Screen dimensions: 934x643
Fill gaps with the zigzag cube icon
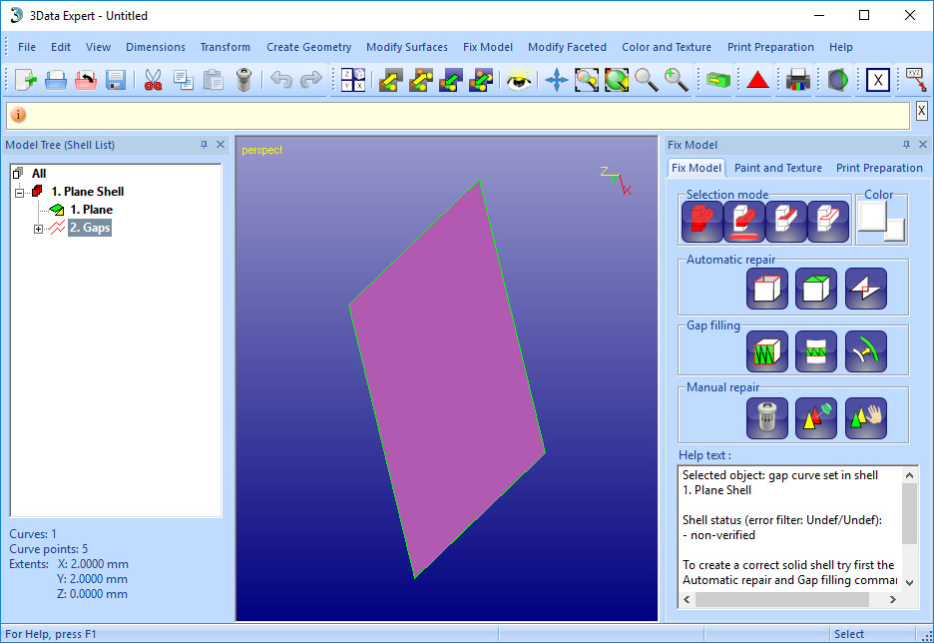click(x=767, y=351)
